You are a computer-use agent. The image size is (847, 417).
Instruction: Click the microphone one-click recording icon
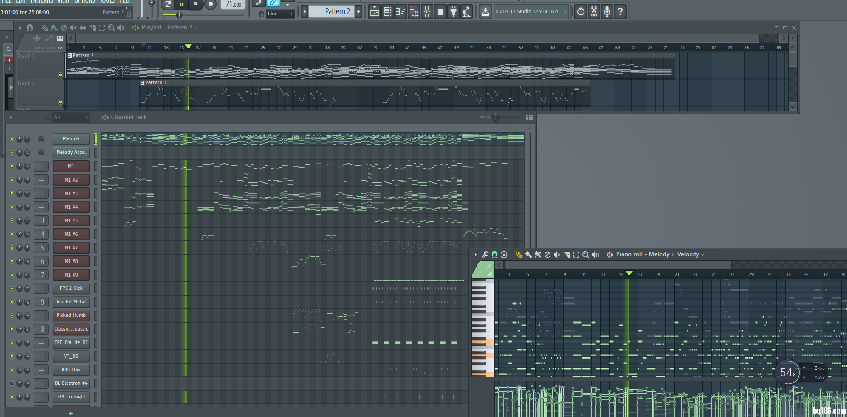607,12
